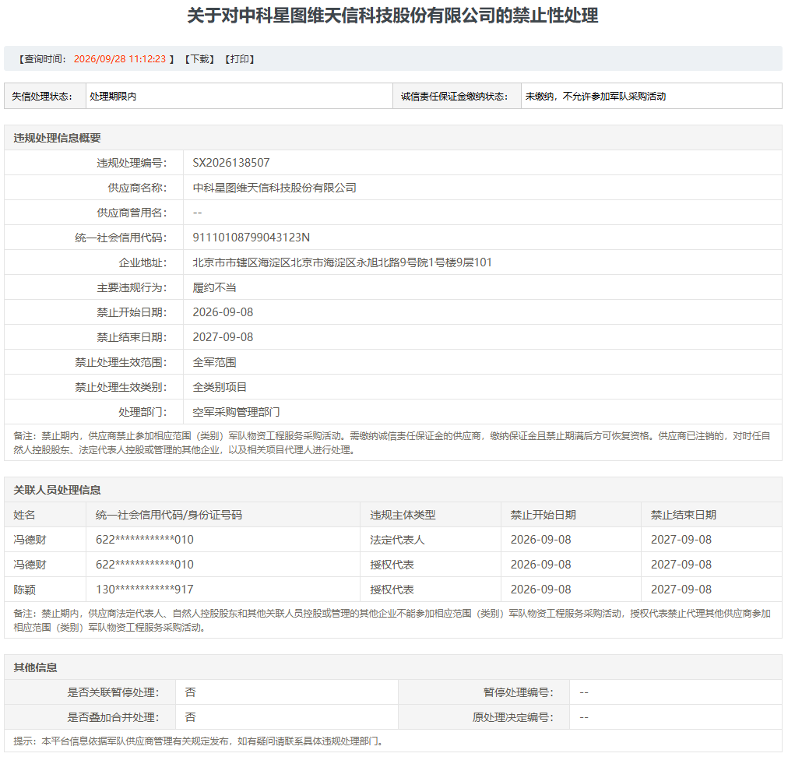
Task: Click the section header 关联人员处理信息
Action: (x=58, y=490)
